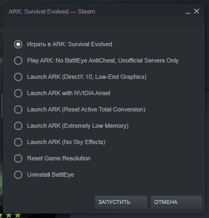The height and width of the screenshot is (218, 209).
Task: Click the ЗАПУСТИТЬ launch button
Action: click(x=121, y=202)
